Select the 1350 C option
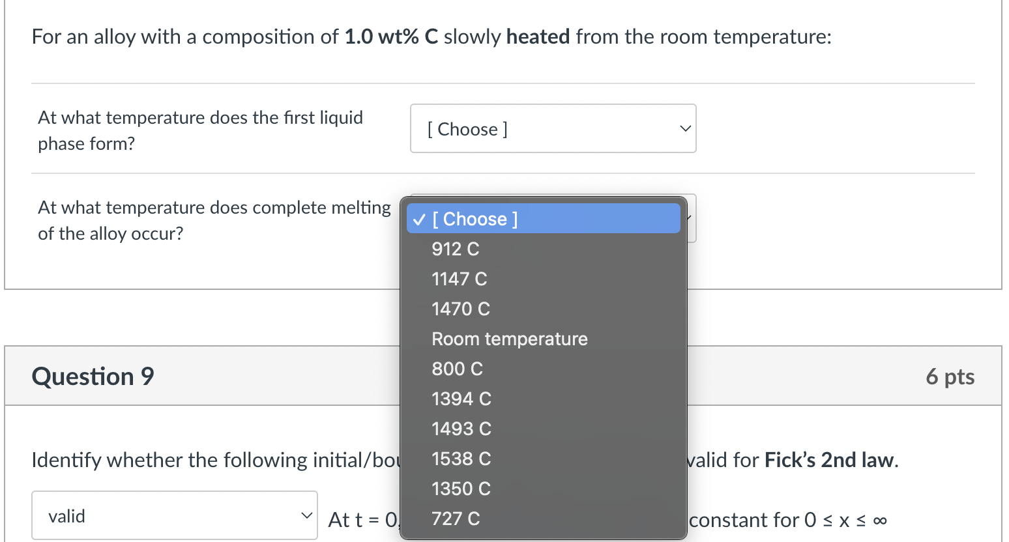The width and height of the screenshot is (1009, 542). (x=461, y=489)
